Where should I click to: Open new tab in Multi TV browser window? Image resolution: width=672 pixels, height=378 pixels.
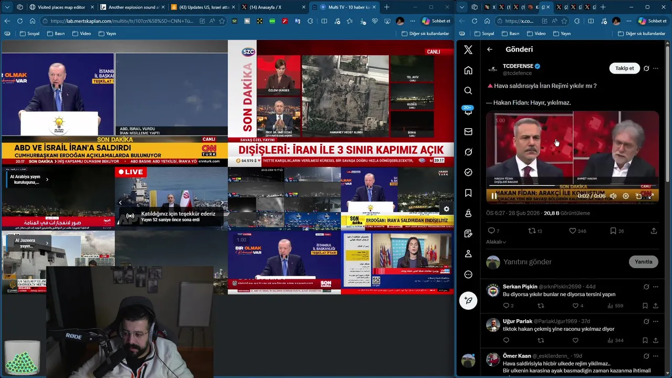tap(387, 7)
